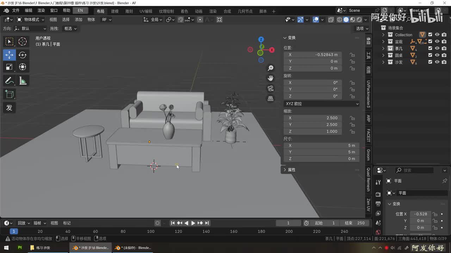Image resolution: width=451 pixels, height=253 pixels.
Task: Open the XYZ 欧拉 rotation mode dropdown
Action: (321, 104)
